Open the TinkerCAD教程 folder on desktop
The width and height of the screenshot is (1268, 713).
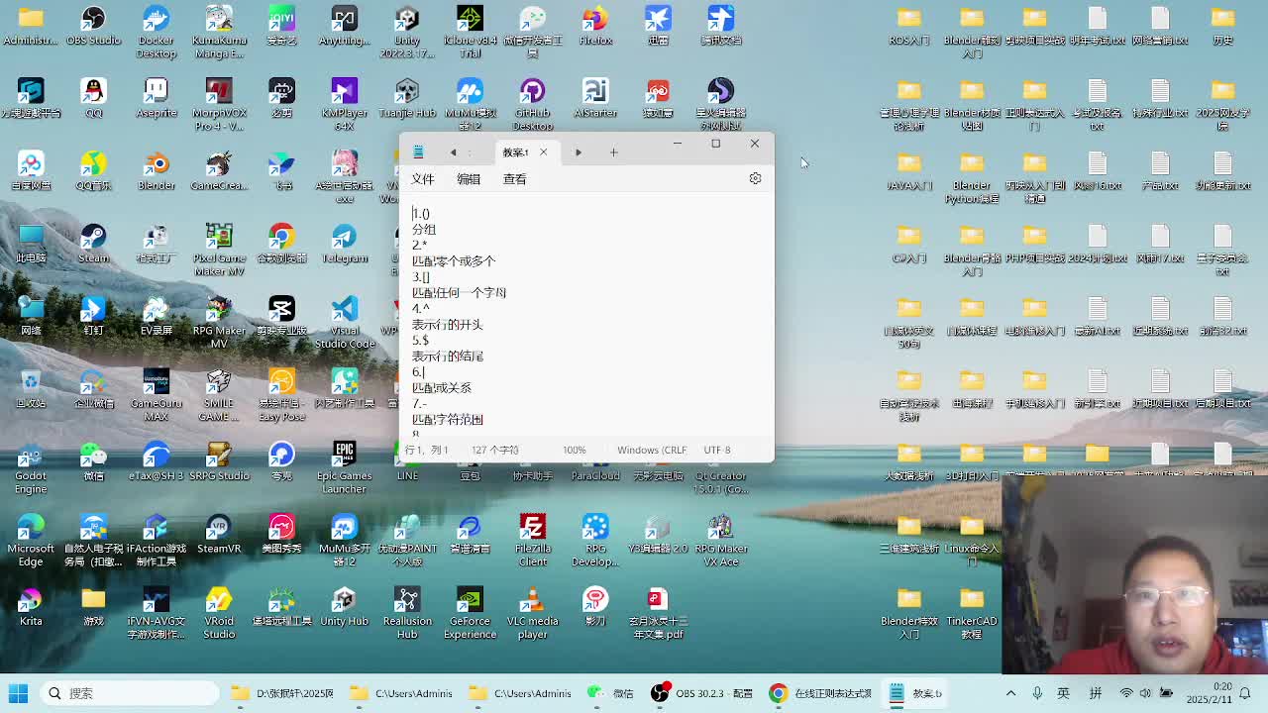pos(972,612)
